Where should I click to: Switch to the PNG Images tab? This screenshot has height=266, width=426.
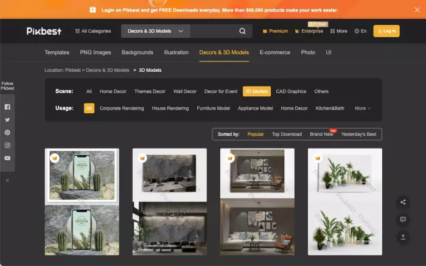click(x=96, y=52)
